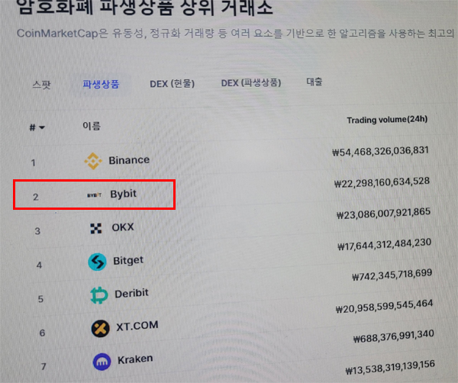The height and width of the screenshot is (383, 458).
Task: Click the 이름 column header
Action: tap(92, 126)
